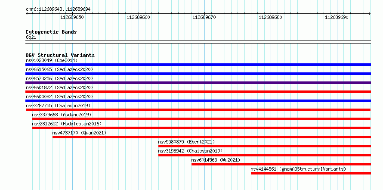Select the red bar for nsv5580875
This screenshot has height=190, width=383.
pos(265,146)
